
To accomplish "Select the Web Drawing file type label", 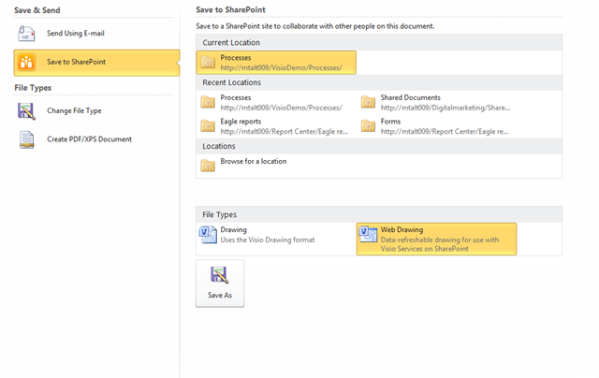I will pos(402,230).
